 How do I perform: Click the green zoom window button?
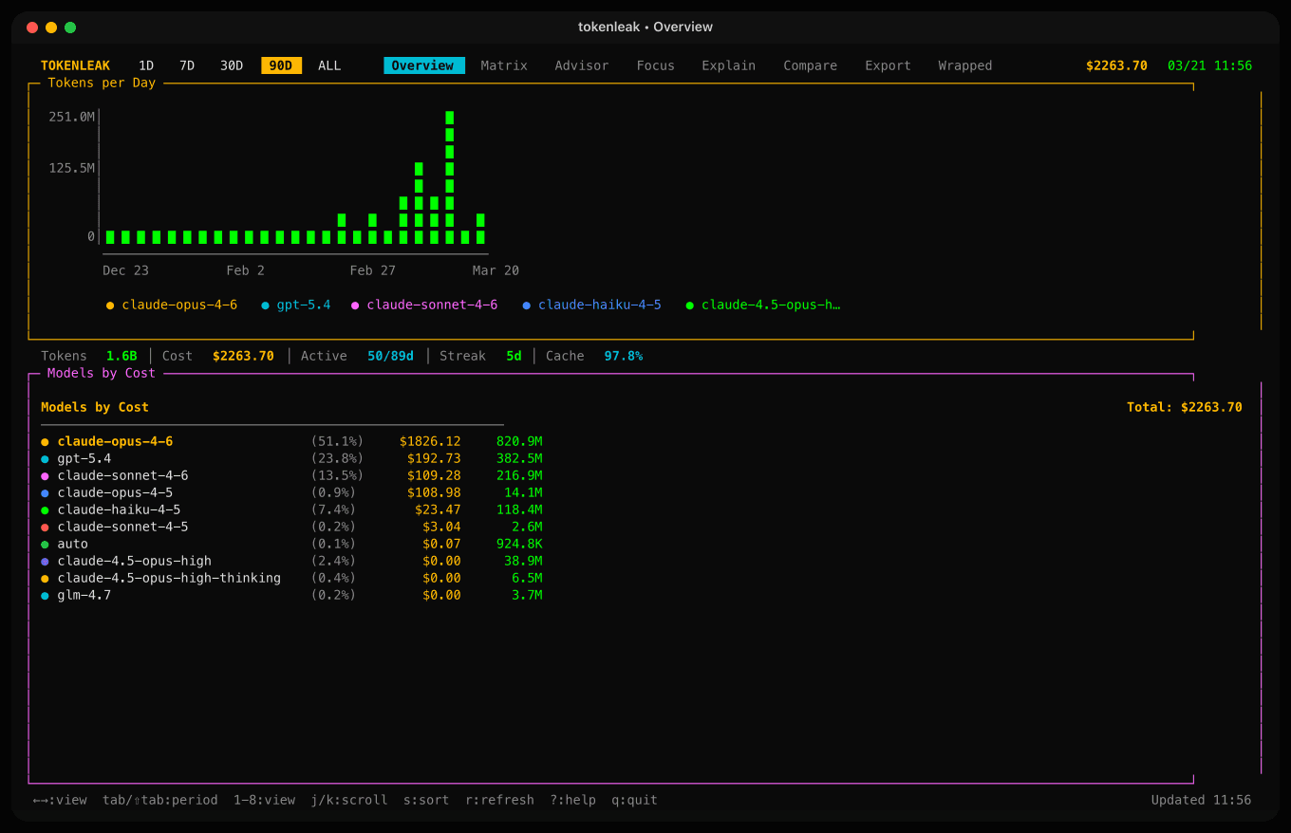pyautogui.click(x=70, y=28)
